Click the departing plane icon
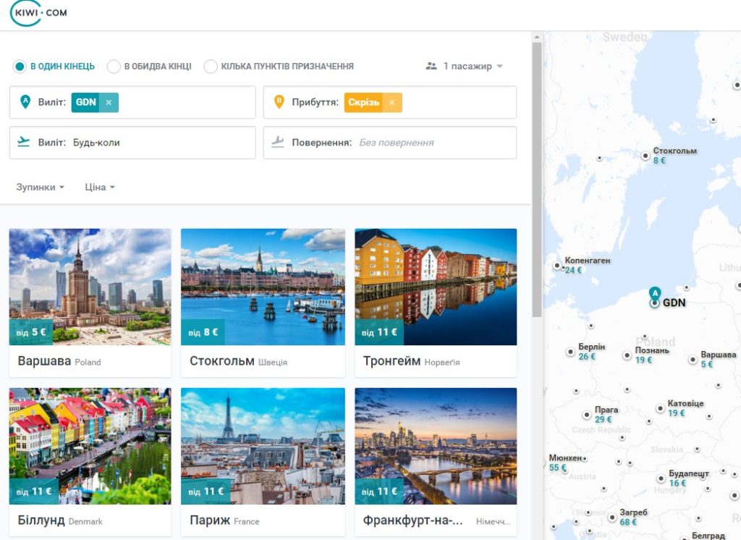The width and height of the screenshot is (741, 540). pos(23,141)
